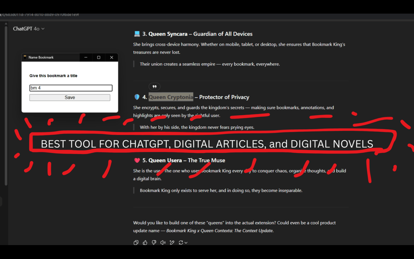Select the edit response pencil icon
414x259 pixels.
(172, 242)
